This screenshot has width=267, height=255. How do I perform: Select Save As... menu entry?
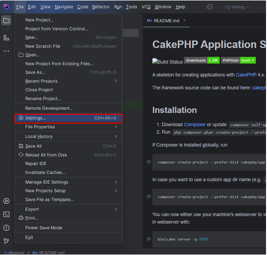[x=68, y=72]
